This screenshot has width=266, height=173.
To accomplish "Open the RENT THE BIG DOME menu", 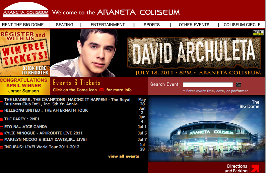I will [23, 25].
